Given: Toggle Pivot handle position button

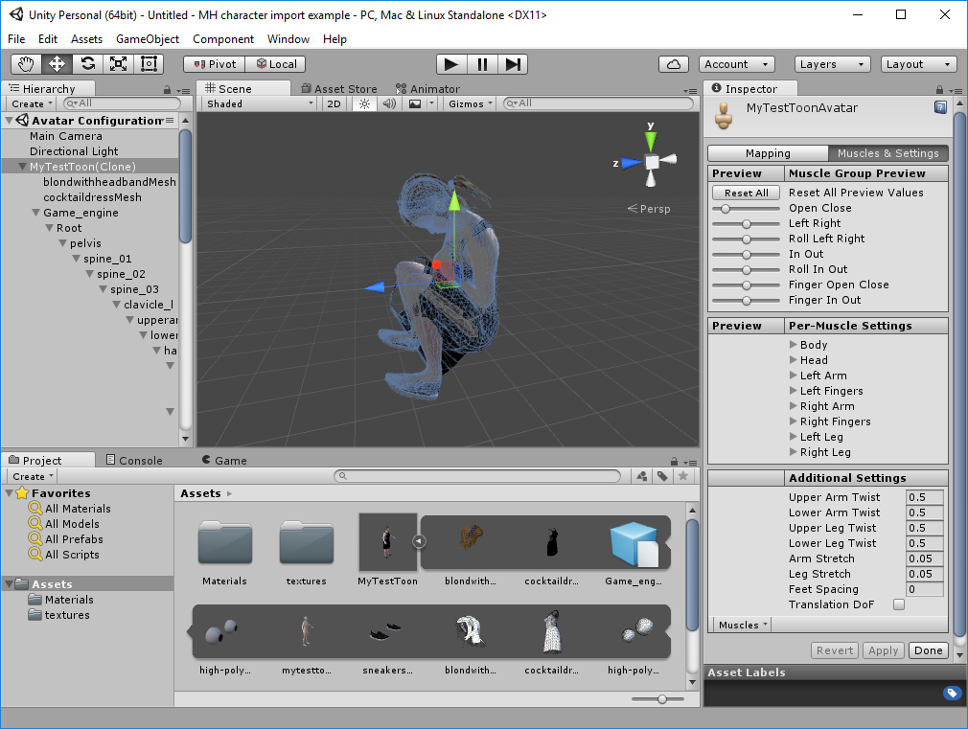Looking at the screenshot, I should (215, 64).
